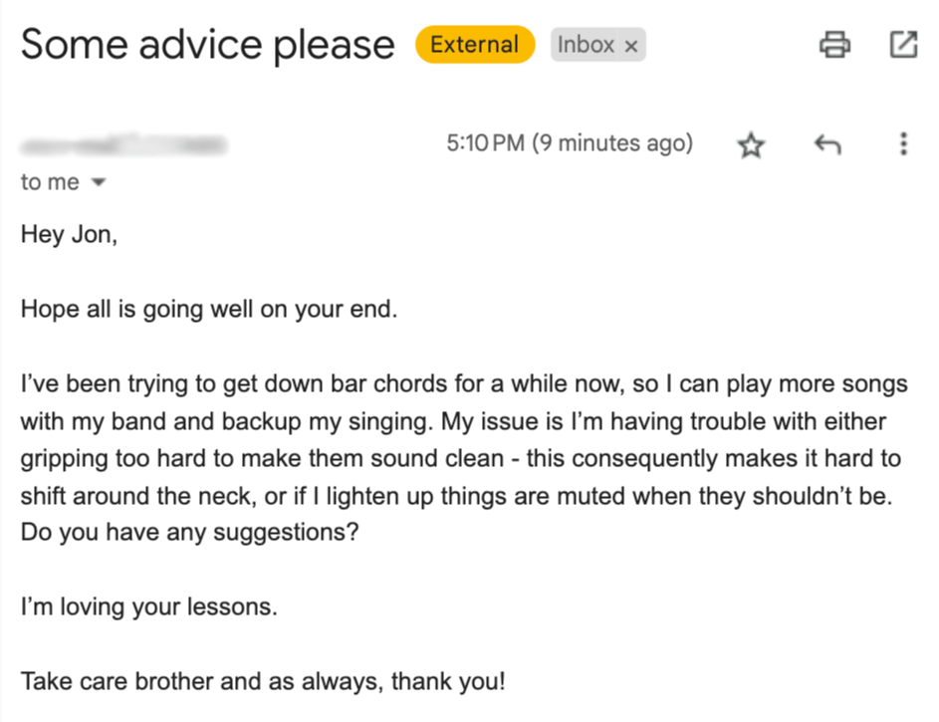Click the 'Some advice please' subject line

208,45
